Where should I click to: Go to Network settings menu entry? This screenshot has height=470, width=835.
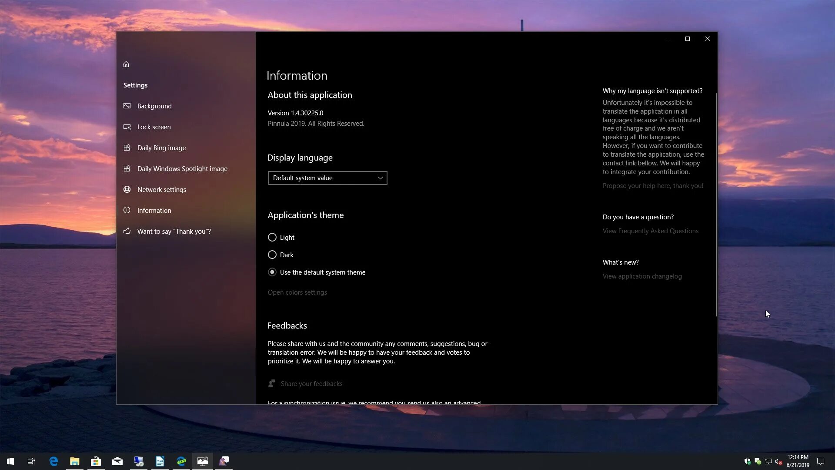point(161,189)
